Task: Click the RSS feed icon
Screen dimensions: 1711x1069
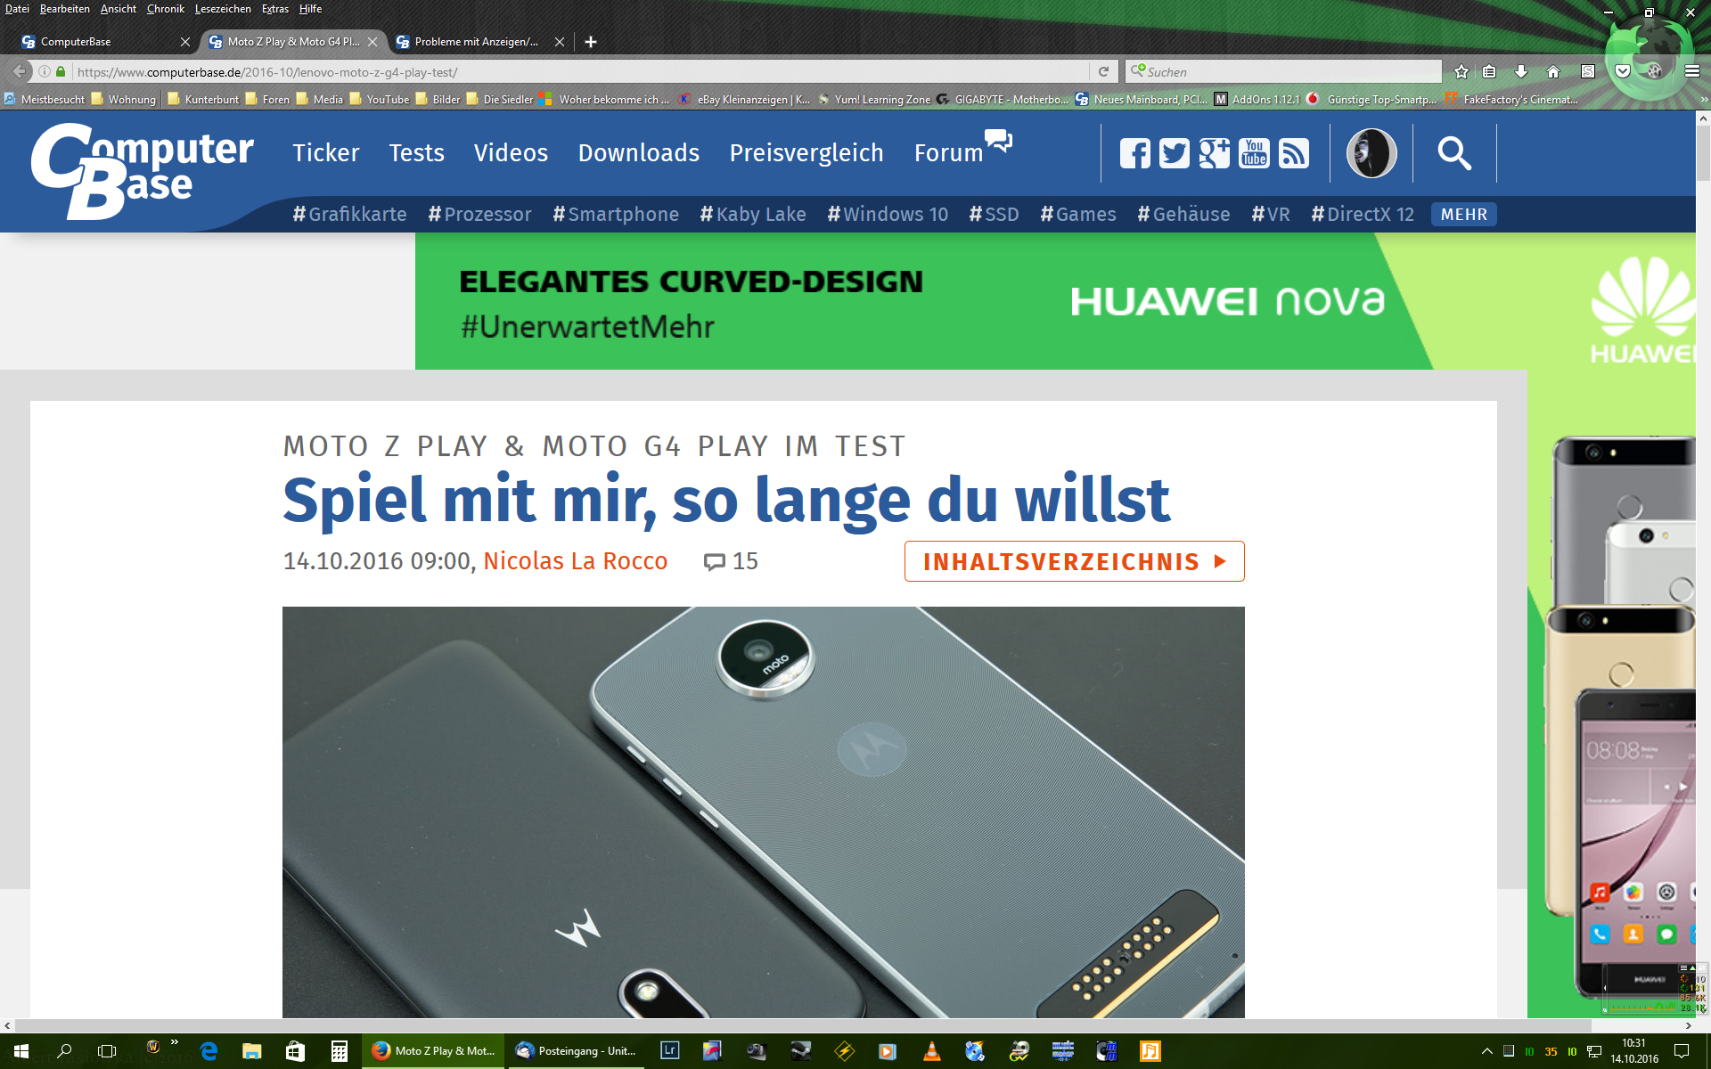Action: pyautogui.click(x=1294, y=153)
